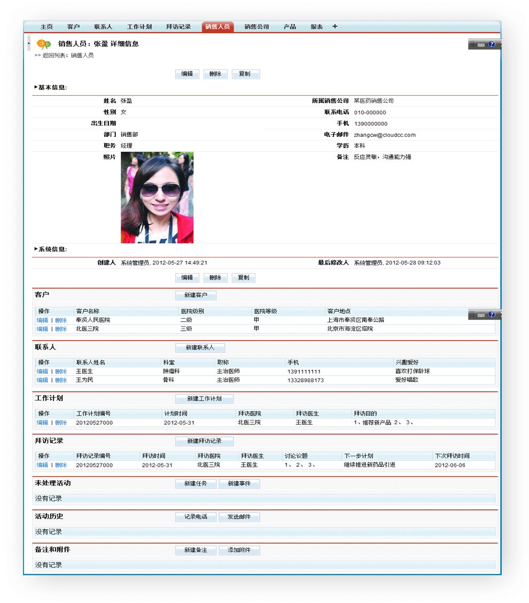The image size is (529, 603).
Task: Switch to the 联系人 tab
Action: click(103, 27)
